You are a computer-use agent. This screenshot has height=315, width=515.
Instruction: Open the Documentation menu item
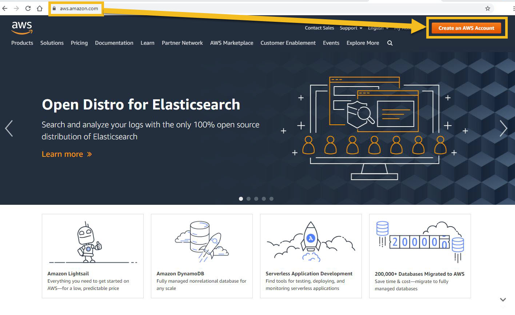coord(114,43)
